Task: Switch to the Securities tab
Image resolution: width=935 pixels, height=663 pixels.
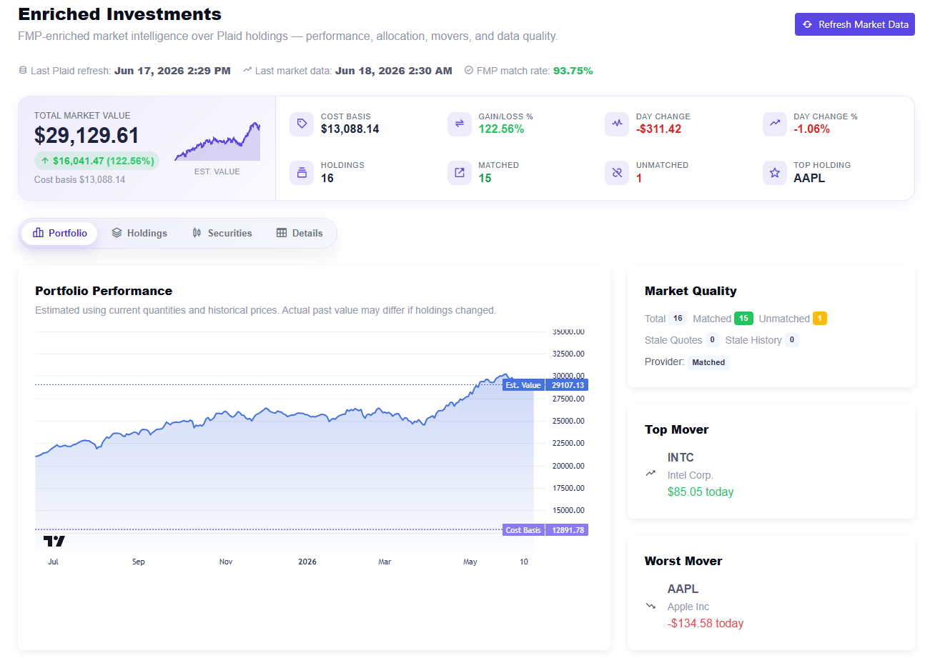Action: click(222, 233)
